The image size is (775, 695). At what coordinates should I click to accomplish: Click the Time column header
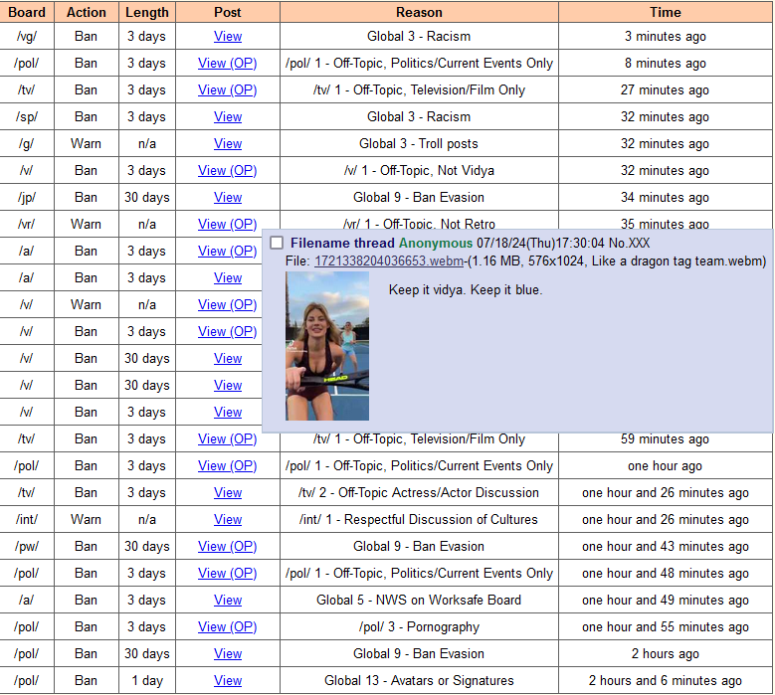click(x=666, y=12)
